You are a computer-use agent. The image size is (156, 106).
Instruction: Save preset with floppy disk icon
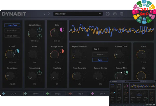point(108,14)
